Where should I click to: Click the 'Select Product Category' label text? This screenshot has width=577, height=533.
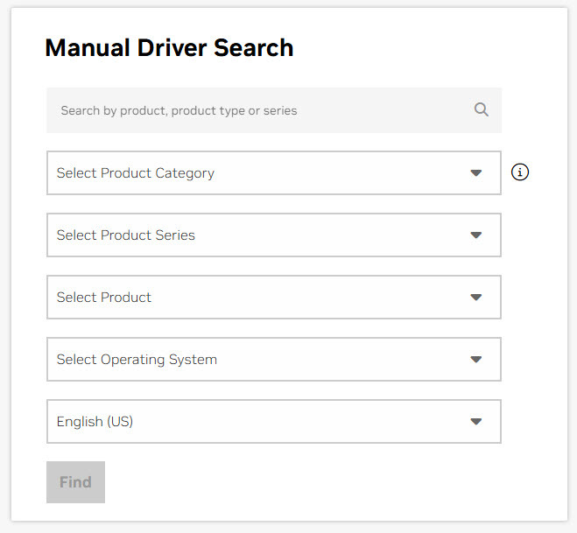[135, 173]
